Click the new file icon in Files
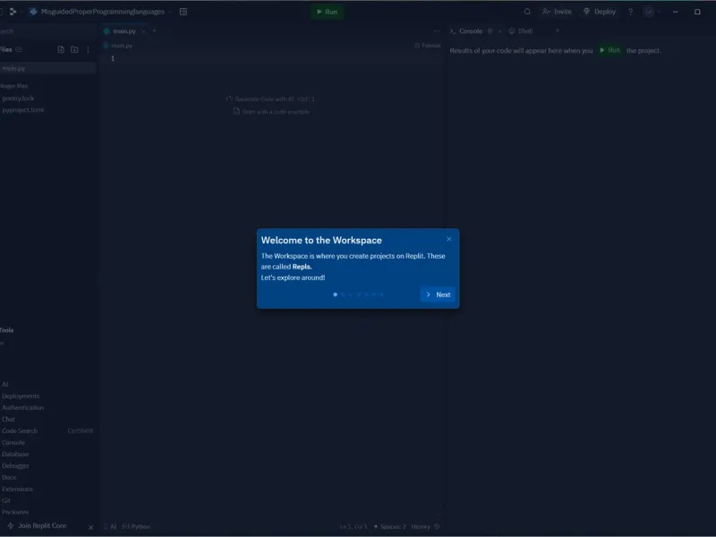Viewport: 716px width, 537px height. point(61,49)
